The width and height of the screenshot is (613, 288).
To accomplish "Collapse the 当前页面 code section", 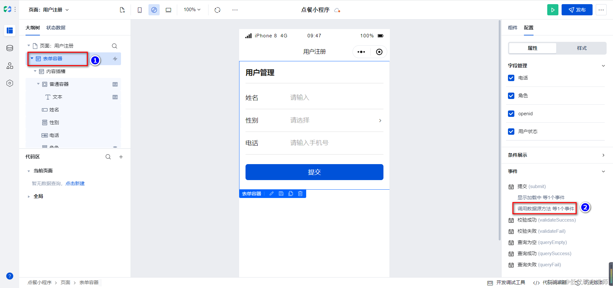I will pos(29,171).
